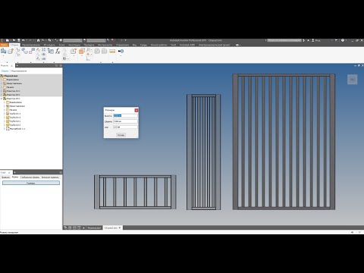Select the Constrain tool in the ribbon
This screenshot has width=364, height=273.
tap(32, 51)
